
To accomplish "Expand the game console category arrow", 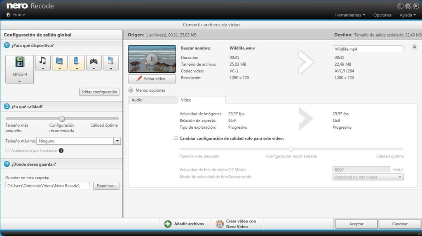I will (94, 69).
